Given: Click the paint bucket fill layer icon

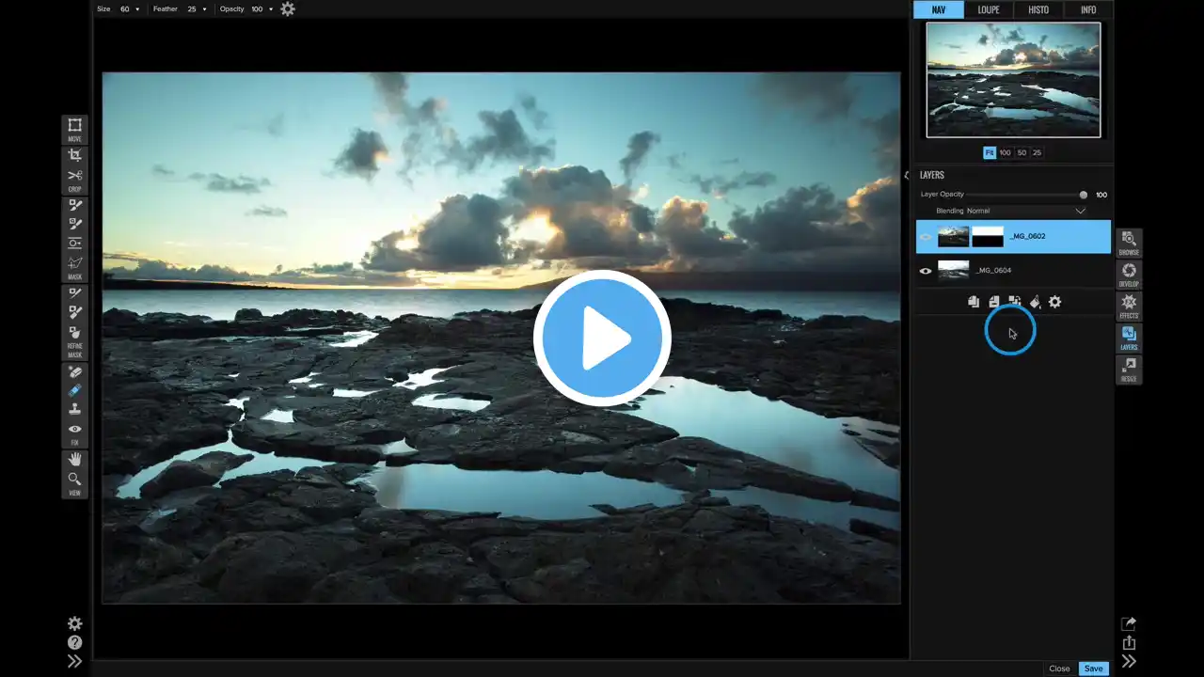Looking at the screenshot, I should (1035, 302).
